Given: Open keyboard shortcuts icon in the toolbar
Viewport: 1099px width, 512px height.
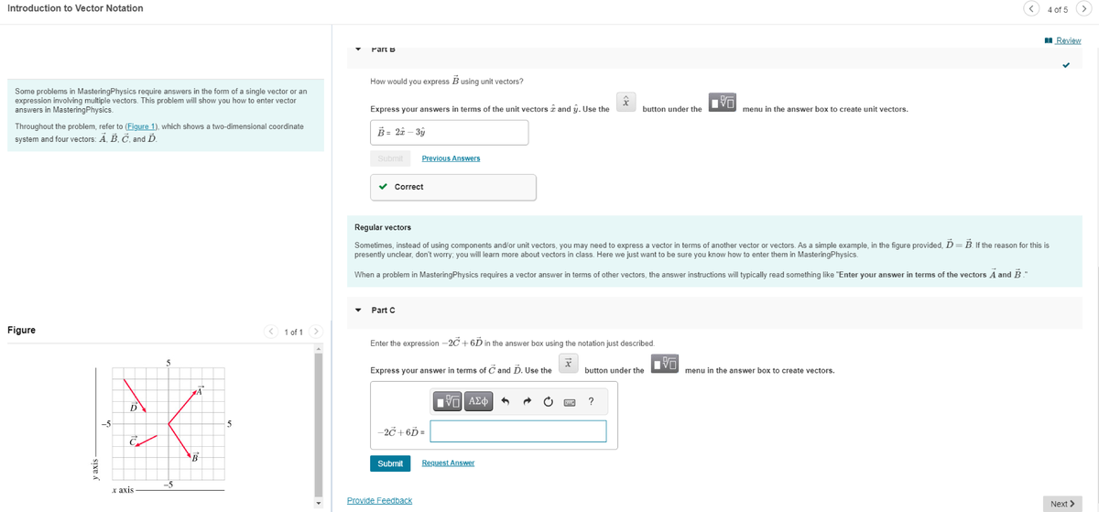Looking at the screenshot, I should pyautogui.click(x=569, y=401).
